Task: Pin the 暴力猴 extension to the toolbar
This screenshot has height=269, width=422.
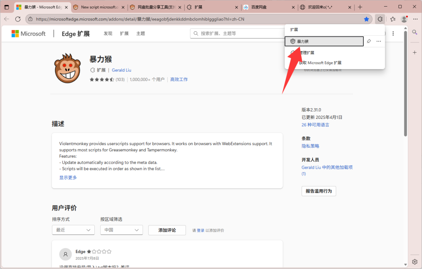Action: click(x=369, y=41)
